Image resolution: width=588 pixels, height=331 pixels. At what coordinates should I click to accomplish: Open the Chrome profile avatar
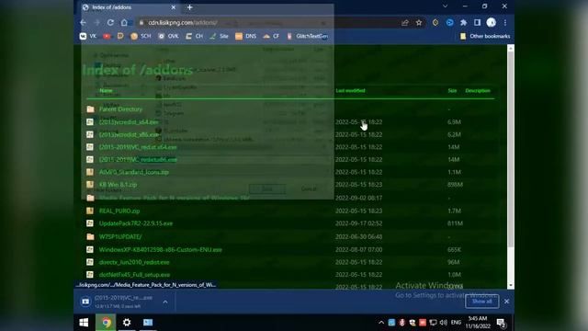[492, 23]
